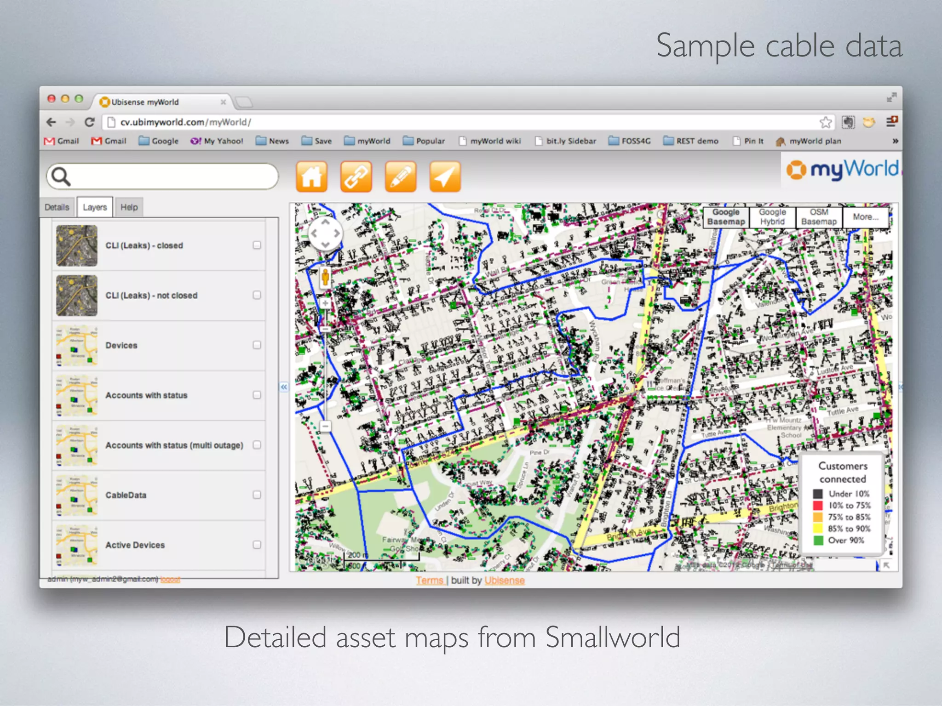This screenshot has width=942, height=706.
Task: Click the map zoom slider handle
Action: (325, 329)
